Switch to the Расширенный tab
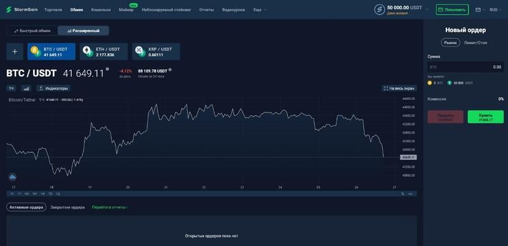 (83, 31)
